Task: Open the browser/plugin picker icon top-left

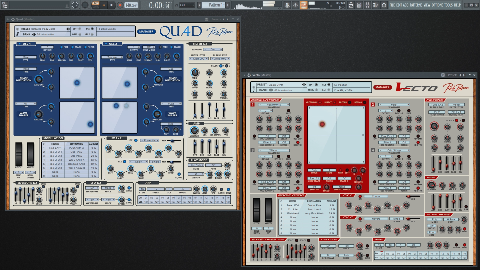Action: (x=5, y=5)
